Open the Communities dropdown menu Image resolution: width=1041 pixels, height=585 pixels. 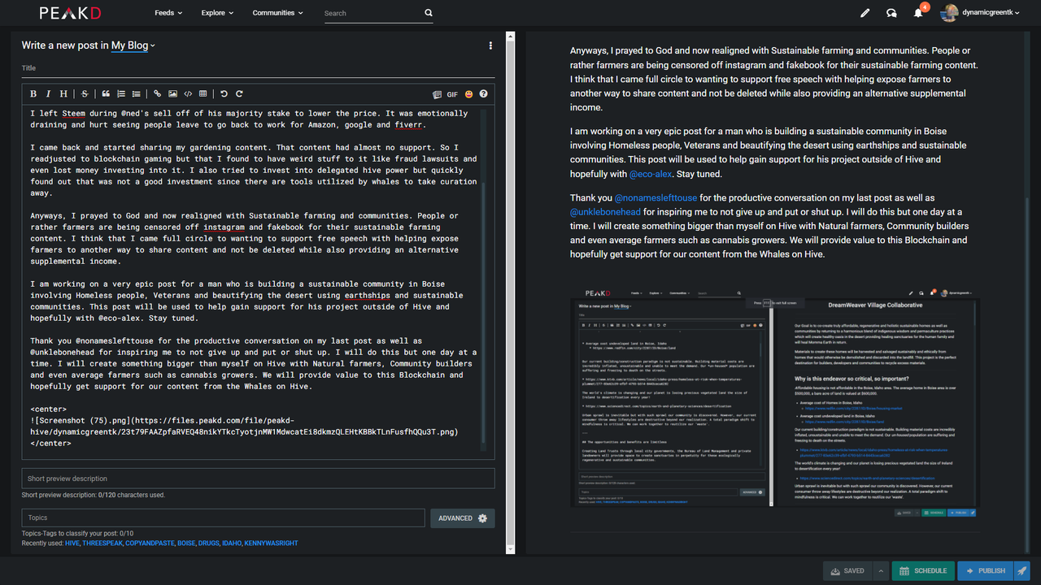pos(277,13)
